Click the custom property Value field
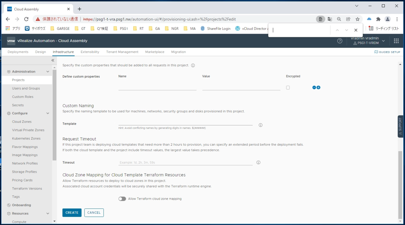The width and height of the screenshot is (405, 225). click(x=241, y=87)
